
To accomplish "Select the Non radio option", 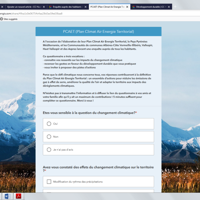I will click(49, 137).
